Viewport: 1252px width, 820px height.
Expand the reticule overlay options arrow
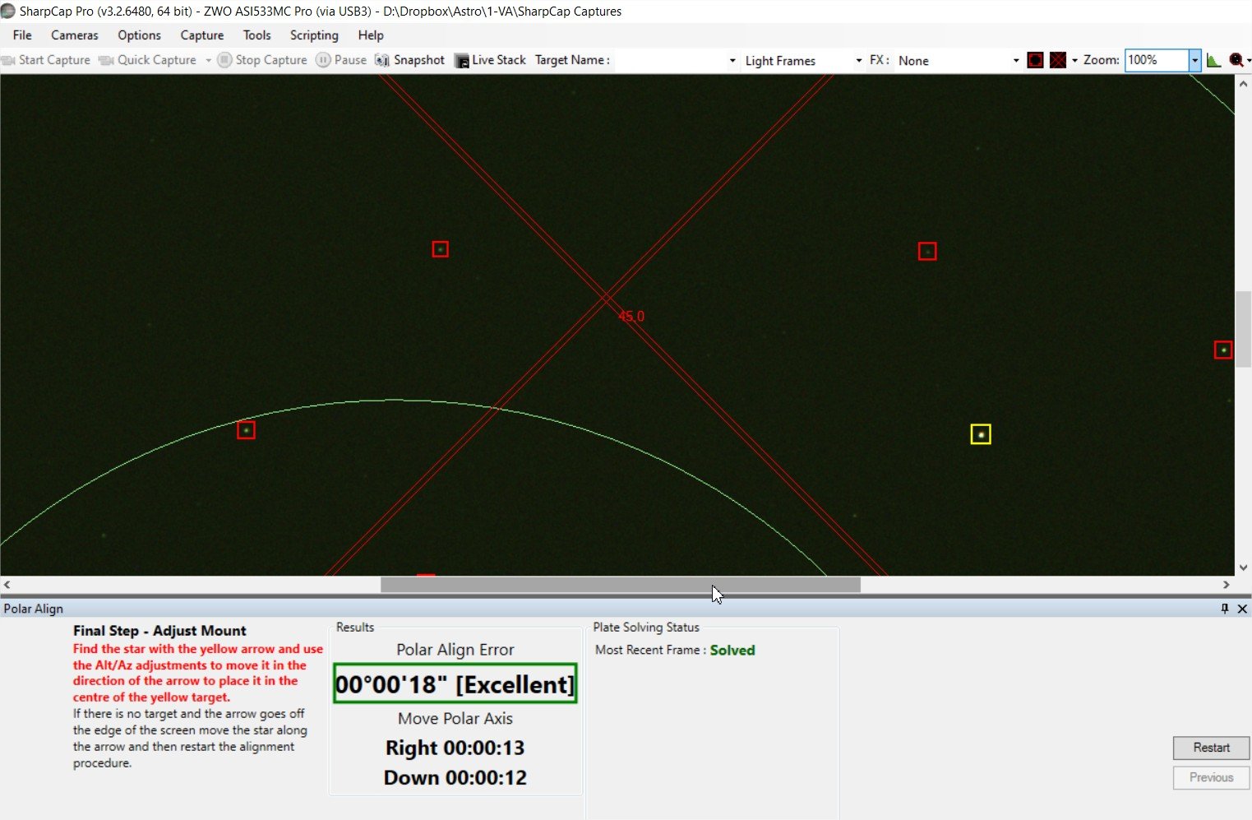[1074, 61]
